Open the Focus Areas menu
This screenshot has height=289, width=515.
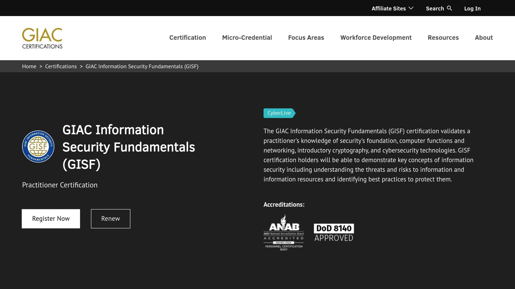click(x=306, y=38)
